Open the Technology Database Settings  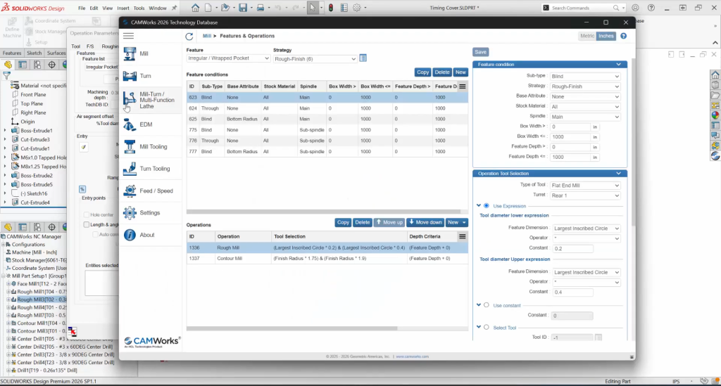click(149, 212)
